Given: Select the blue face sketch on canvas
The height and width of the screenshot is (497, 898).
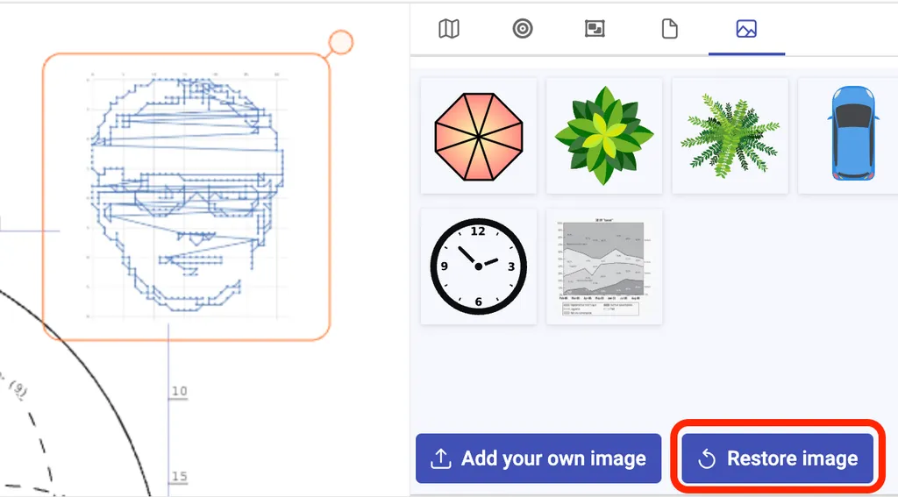Looking at the screenshot, I should (186, 196).
